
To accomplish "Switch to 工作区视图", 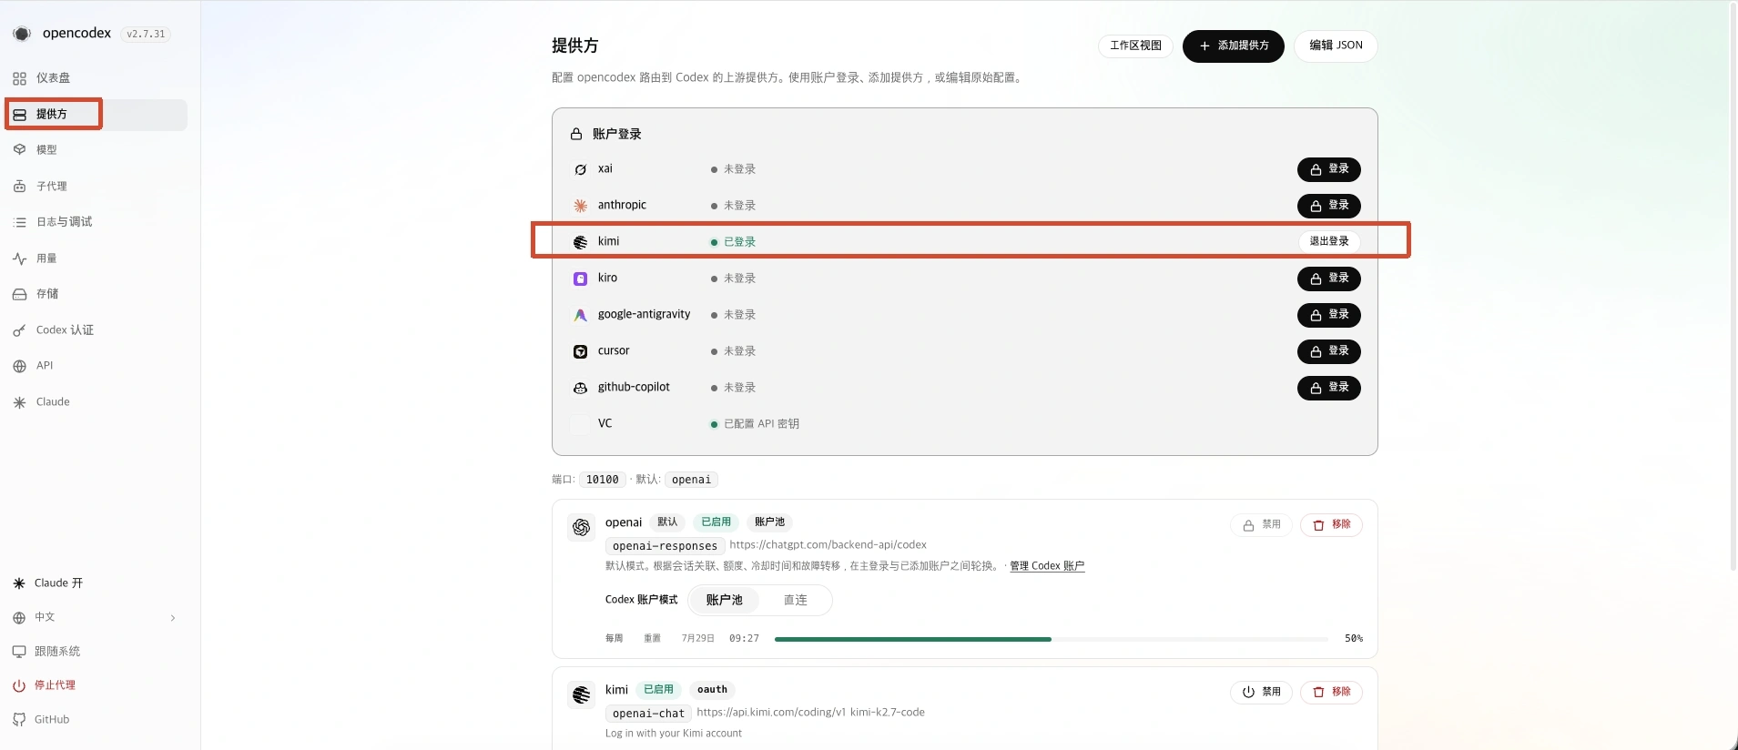I will tap(1135, 46).
